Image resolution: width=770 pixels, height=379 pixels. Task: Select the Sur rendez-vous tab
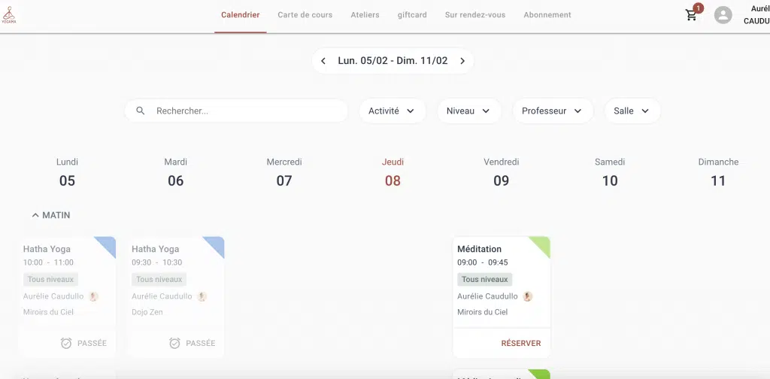click(x=474, y=15)
